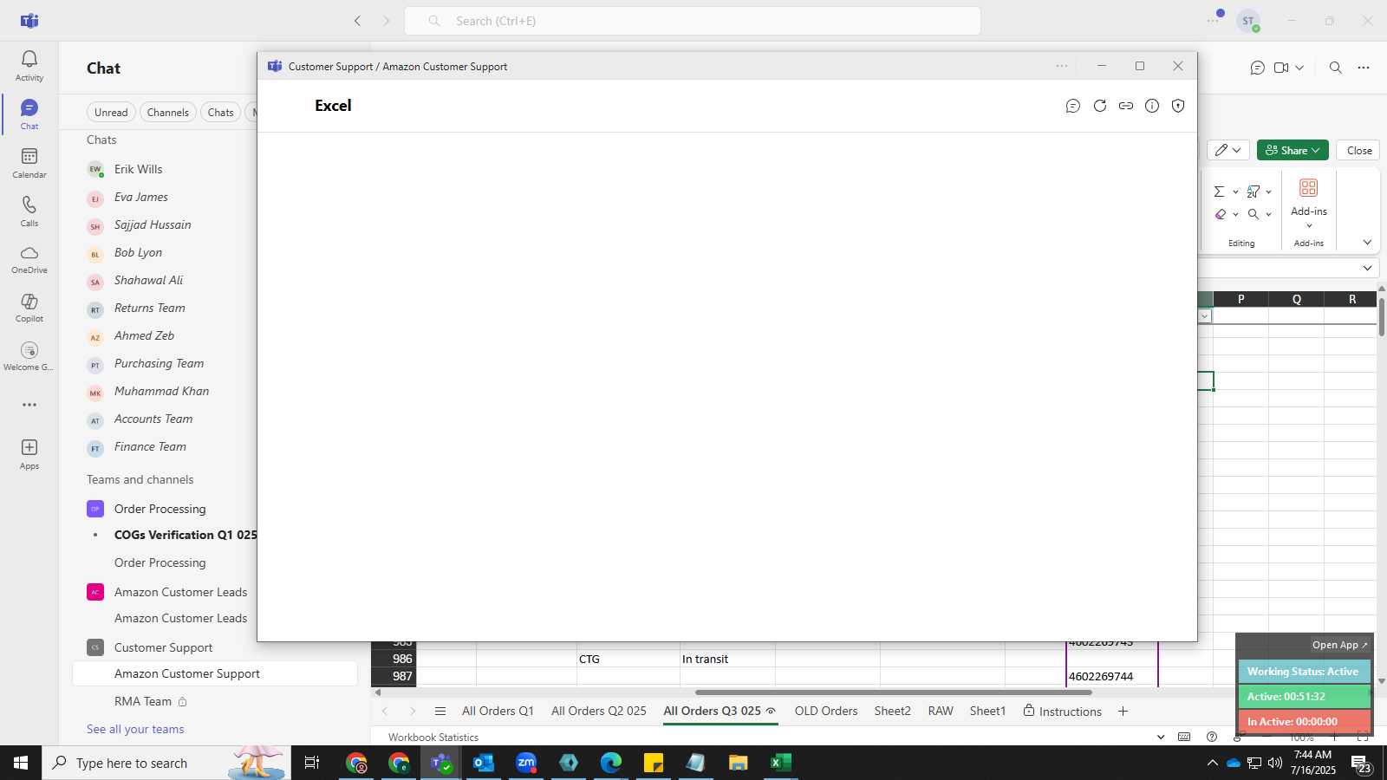The width and height of the screenshot is (1387, 780).
Task: Click Open App in status widget
Action: tap(1339, 645)
